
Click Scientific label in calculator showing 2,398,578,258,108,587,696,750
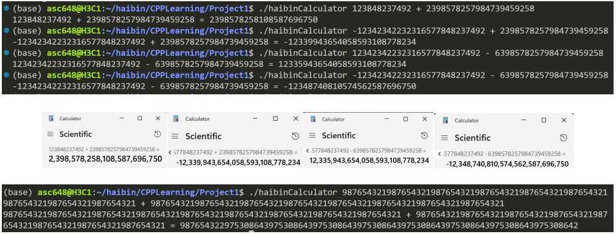click(x=76, y=134)
